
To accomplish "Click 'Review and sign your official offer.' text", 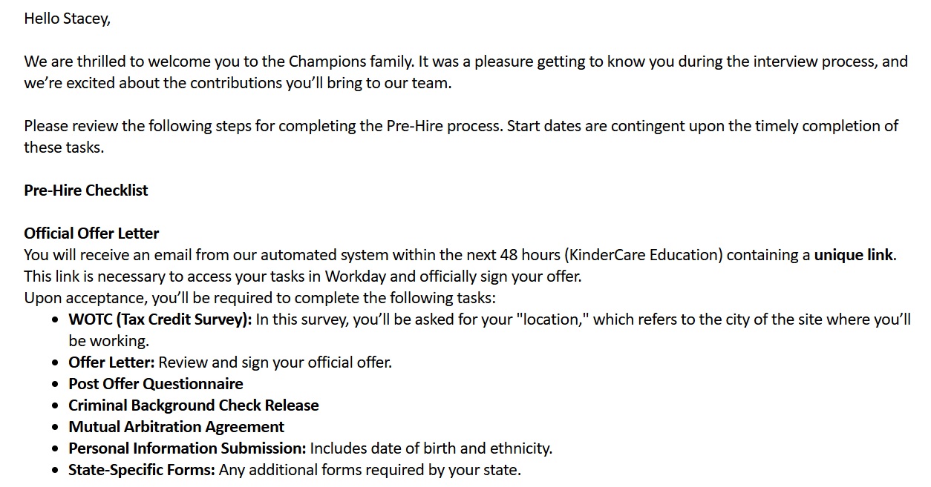I will pos(275,362).
